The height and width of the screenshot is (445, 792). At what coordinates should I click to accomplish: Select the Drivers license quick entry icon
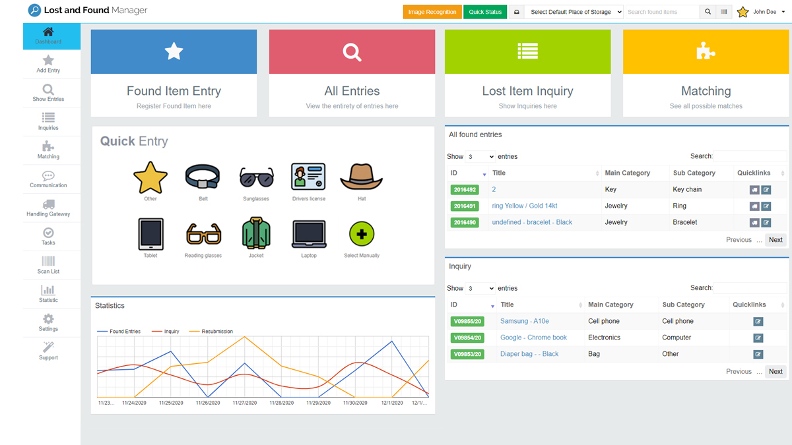(x=308, y=177)
